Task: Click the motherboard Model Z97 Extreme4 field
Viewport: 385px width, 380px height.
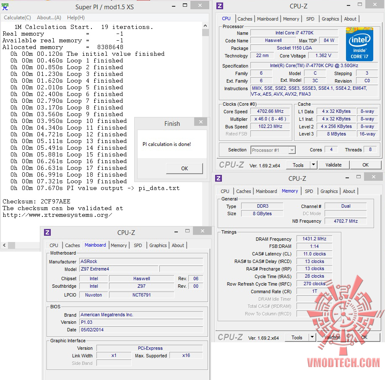Action: (x=119, y=269)
